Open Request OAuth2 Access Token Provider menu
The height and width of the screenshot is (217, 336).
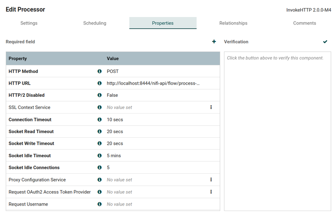point(211,192)
